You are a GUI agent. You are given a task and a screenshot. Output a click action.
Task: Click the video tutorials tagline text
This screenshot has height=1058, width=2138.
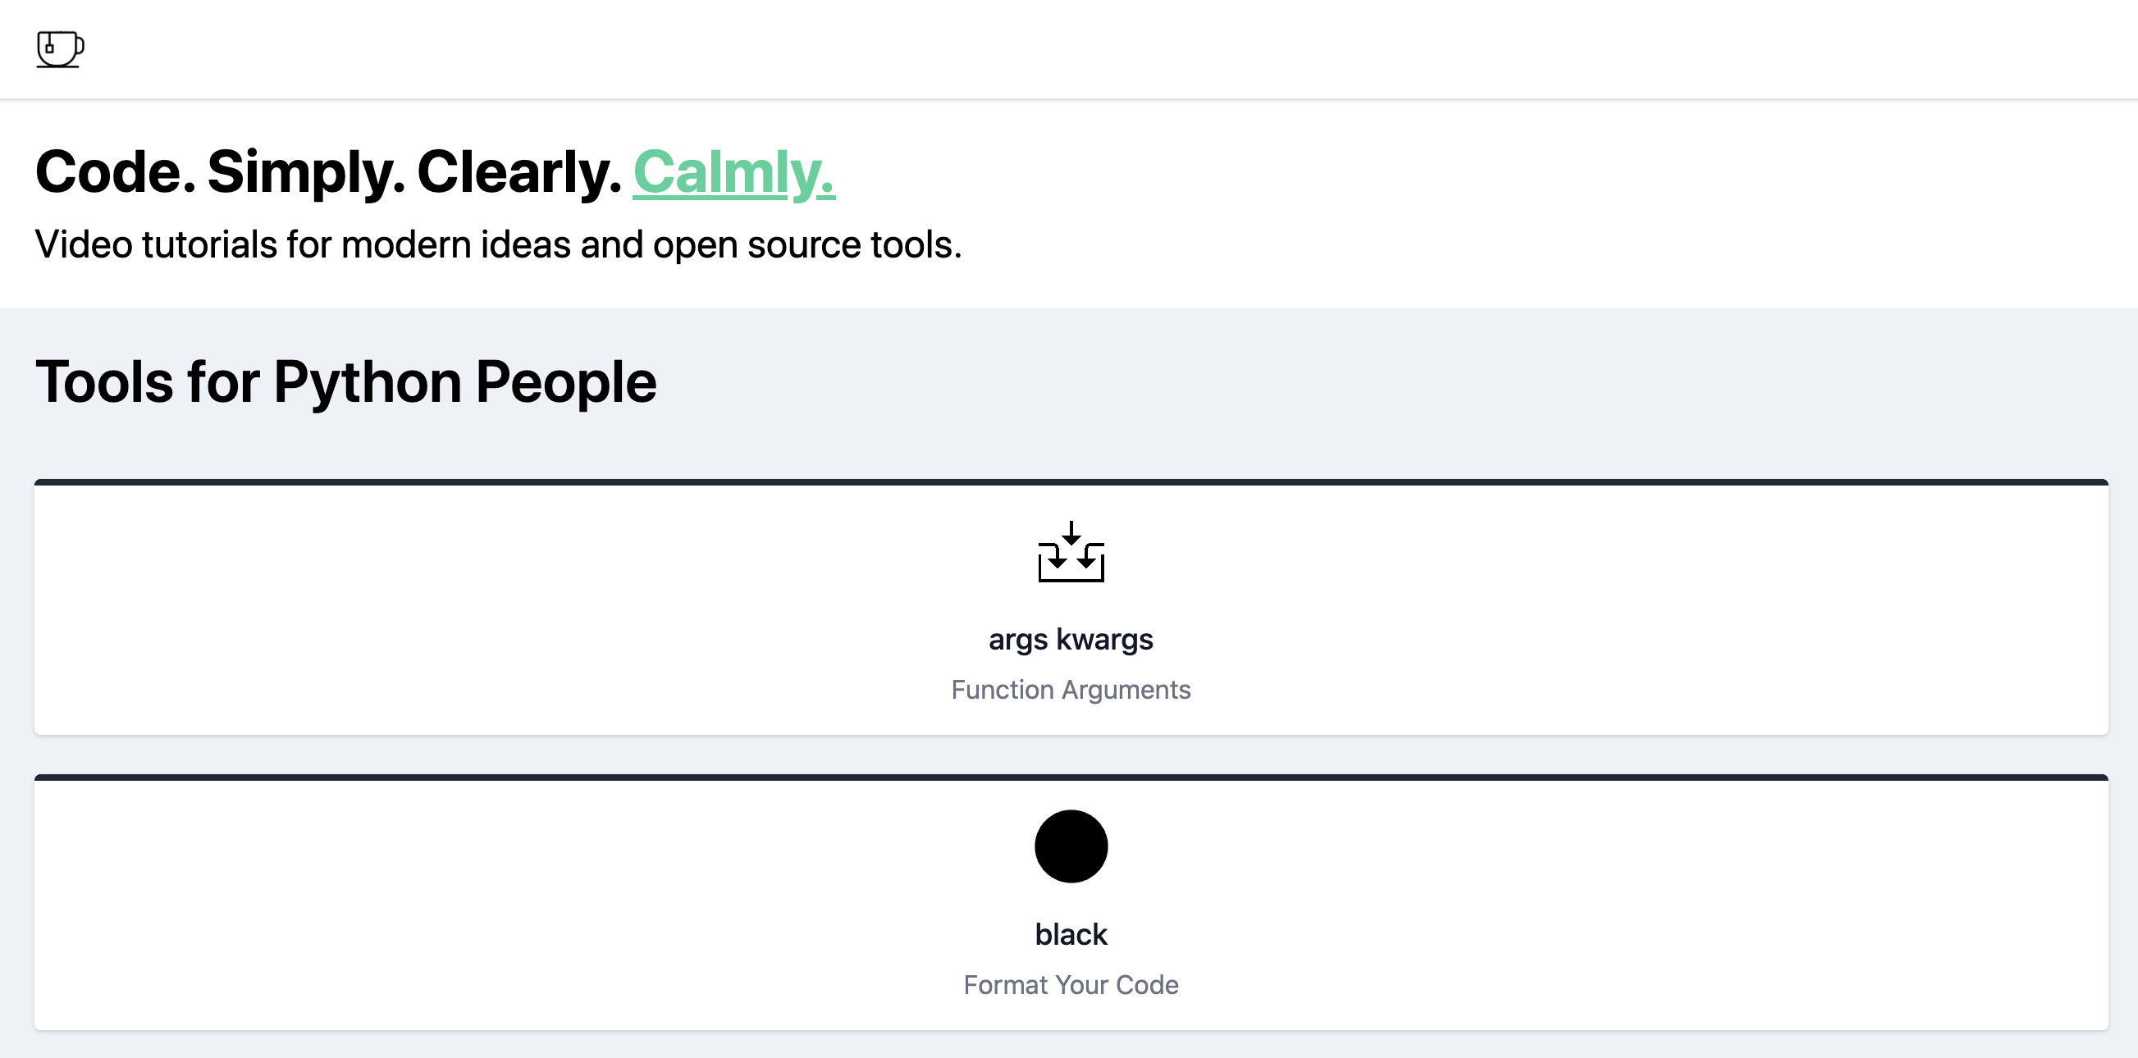498,243
